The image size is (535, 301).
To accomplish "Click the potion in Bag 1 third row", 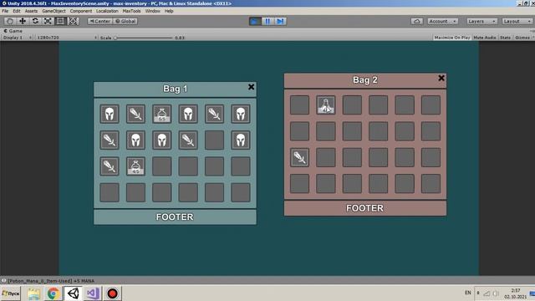I will click(135, 166).
